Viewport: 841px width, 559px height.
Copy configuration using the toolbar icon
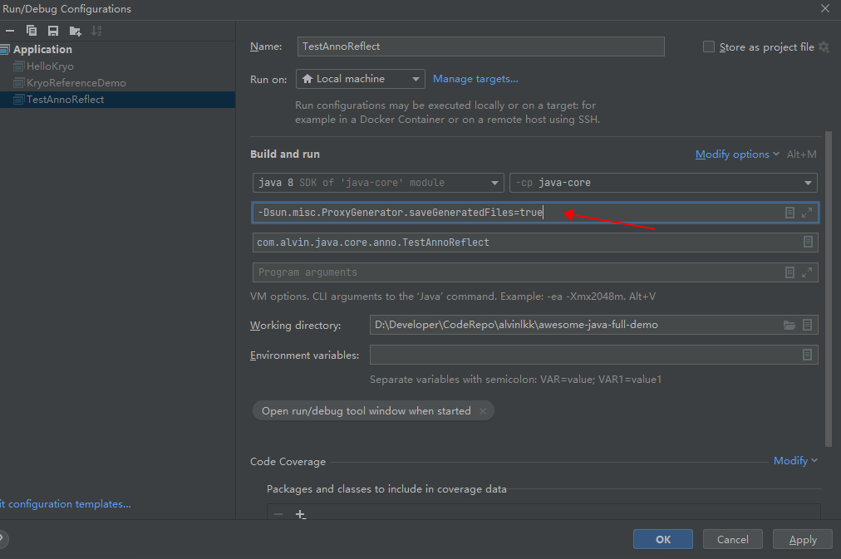(32, 31)
